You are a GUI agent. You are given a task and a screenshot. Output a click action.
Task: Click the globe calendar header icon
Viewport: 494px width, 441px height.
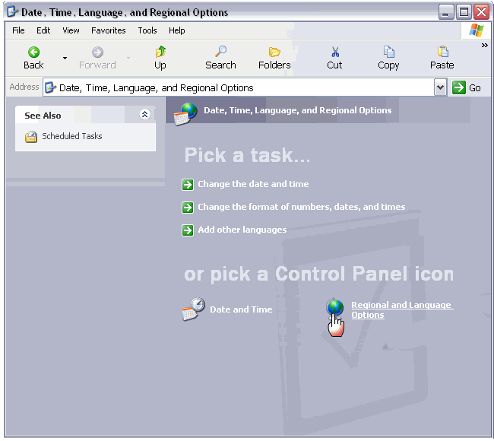[185, 114]
